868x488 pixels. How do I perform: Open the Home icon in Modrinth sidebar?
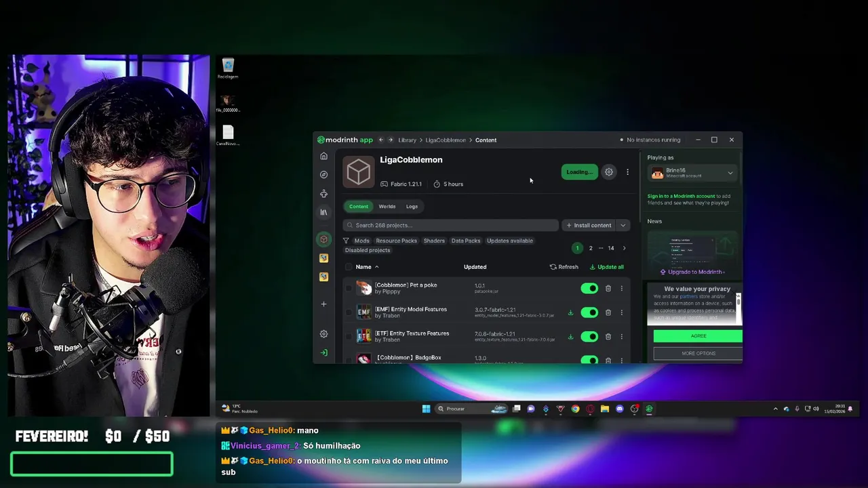[323, 157]
